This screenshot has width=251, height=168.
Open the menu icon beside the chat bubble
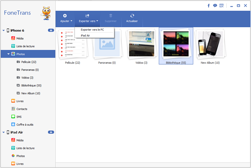(x=222, y=6)
